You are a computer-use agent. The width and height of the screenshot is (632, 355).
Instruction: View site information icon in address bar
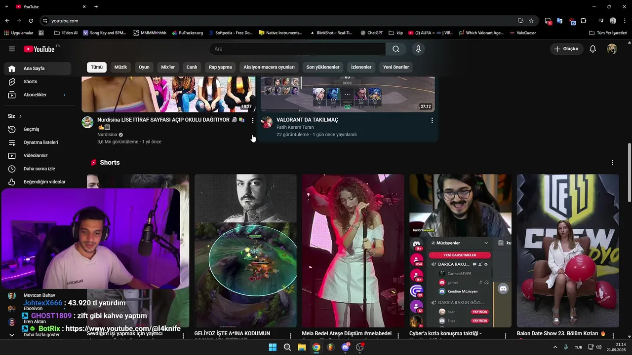click(45, 21)
